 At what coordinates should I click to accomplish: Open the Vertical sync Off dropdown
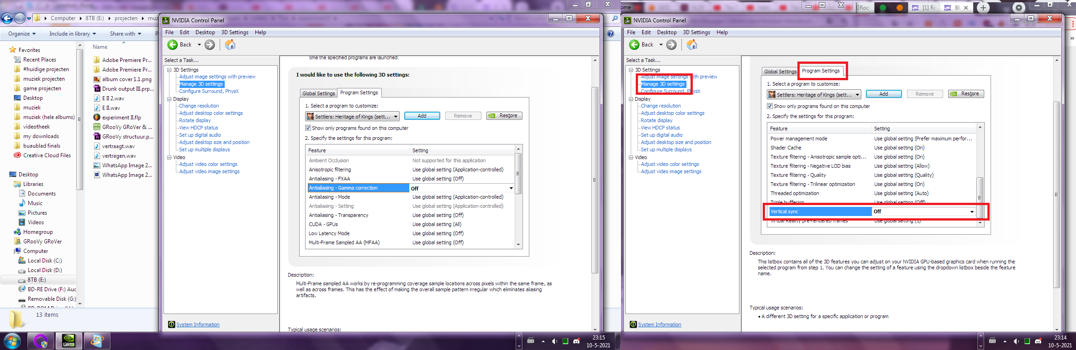point(972,211)
